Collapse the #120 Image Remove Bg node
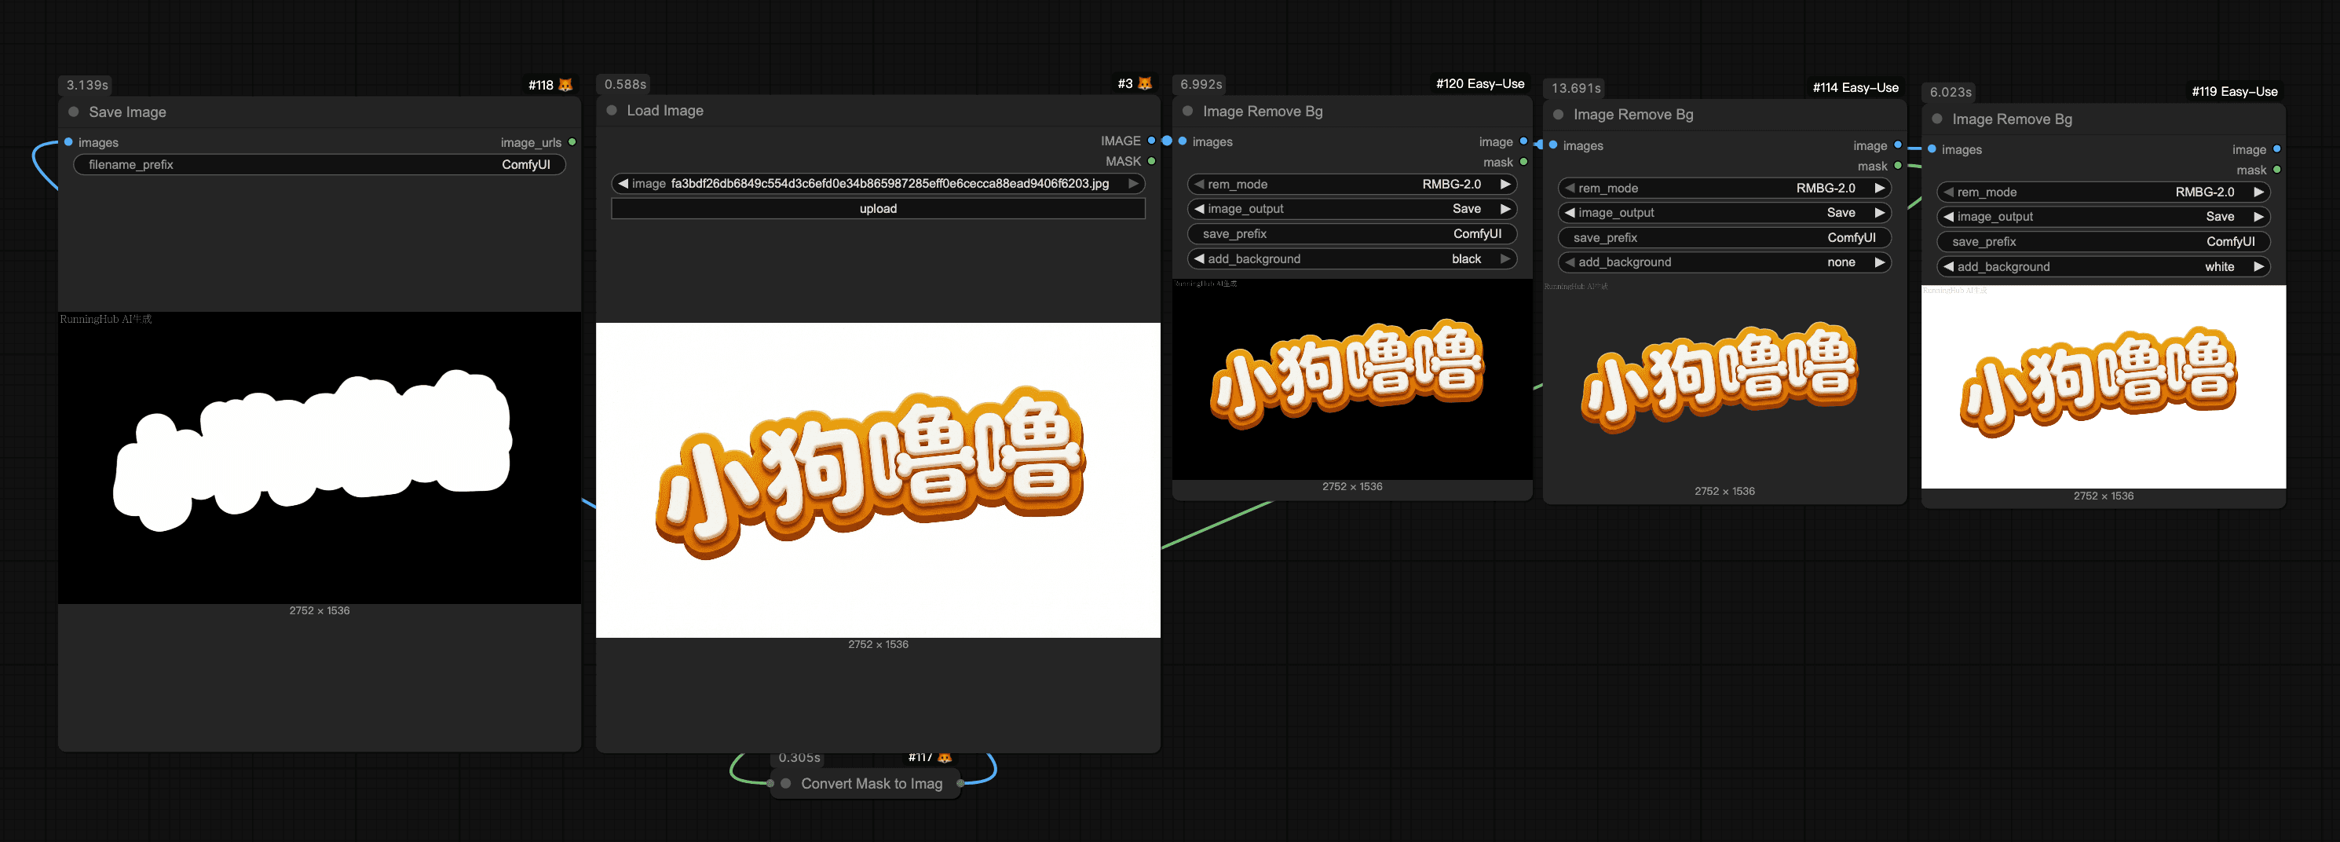This screenshot has width=2340, height=842. tap(1187, 111)
